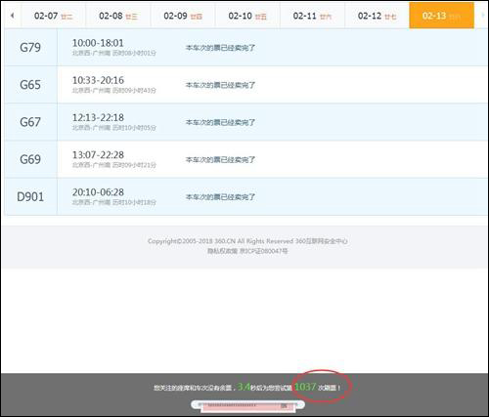This screenshot has width=489, height=417.
Task: Open the 02-09 date tab
Action: click(x=183, y=16)
